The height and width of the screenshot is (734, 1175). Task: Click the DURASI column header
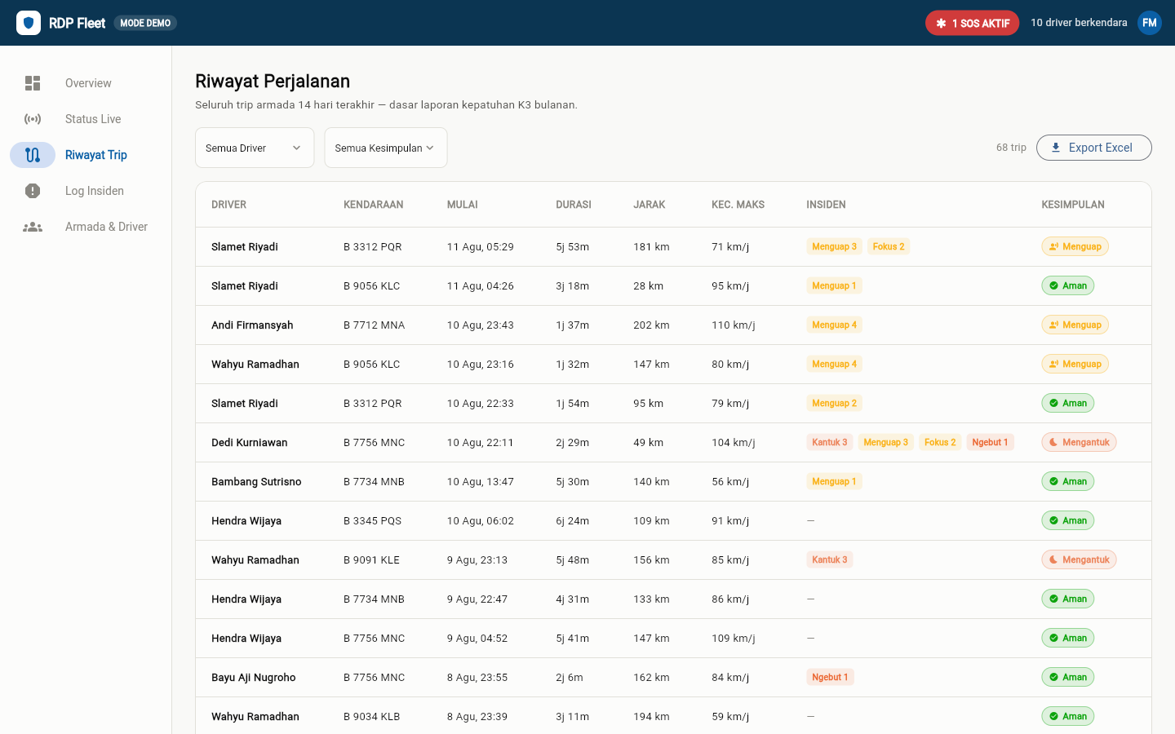tap(574, 205)
